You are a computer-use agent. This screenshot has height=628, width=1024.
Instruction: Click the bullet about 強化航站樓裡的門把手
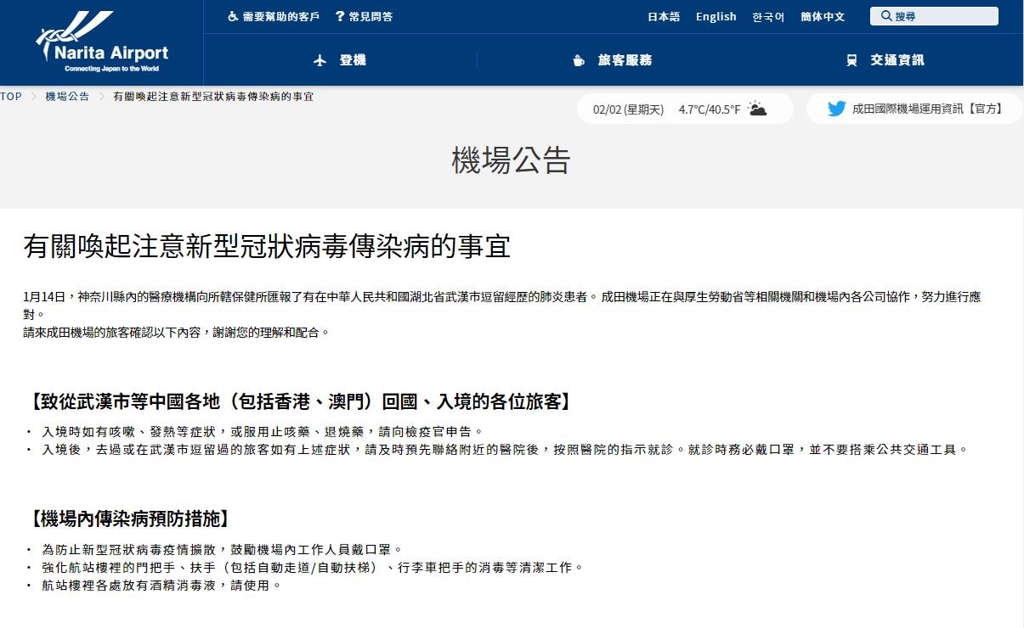point(312,567)
